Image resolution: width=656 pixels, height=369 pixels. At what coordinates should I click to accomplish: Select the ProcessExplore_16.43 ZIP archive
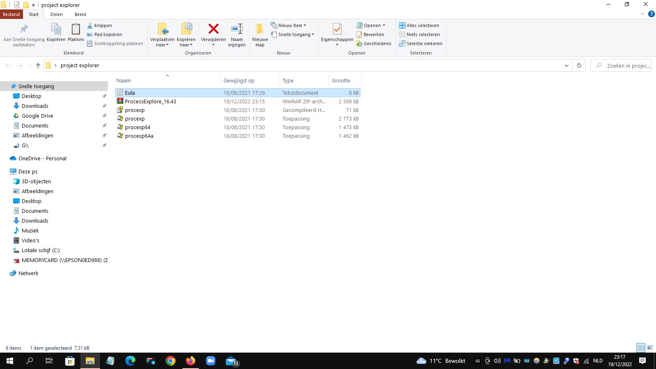click(238, 101)
